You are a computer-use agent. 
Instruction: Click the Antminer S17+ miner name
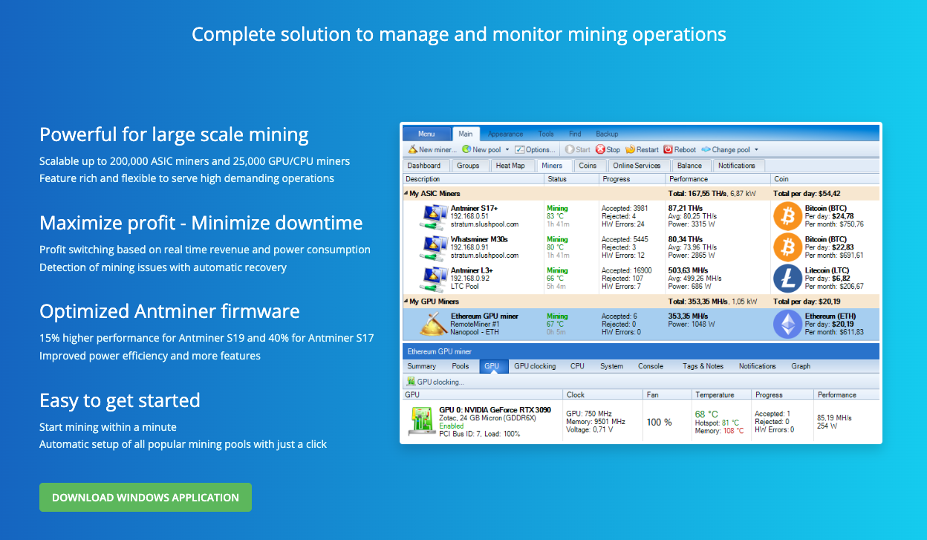tap(474, 209)
